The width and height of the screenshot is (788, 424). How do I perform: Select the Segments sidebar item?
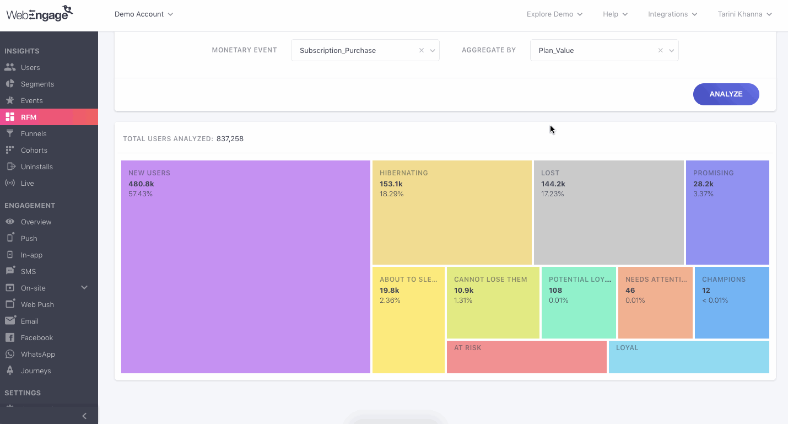click(37, 84)
